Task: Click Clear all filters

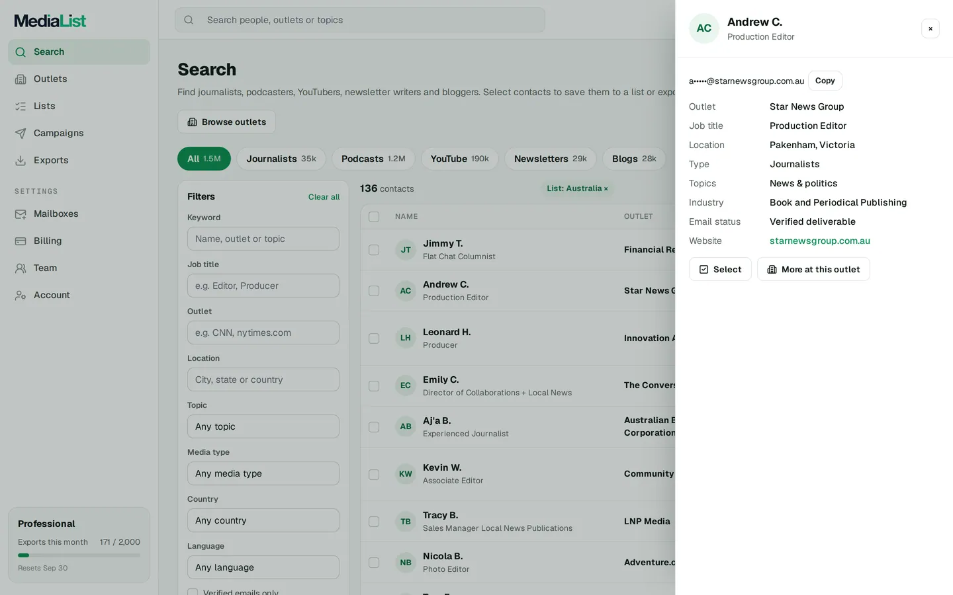Action: [x=324, y=197]
